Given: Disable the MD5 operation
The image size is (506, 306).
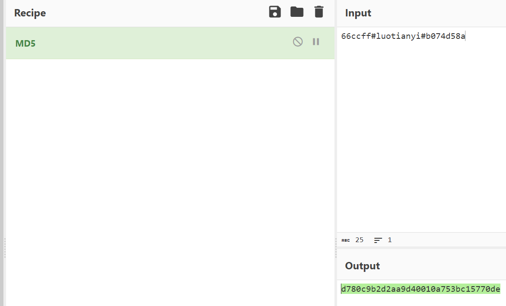Looking at the screenshot, I should point(298,42).
